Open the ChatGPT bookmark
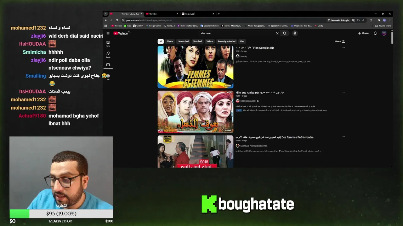The width and height of the screenshot is (403, 226). pos(138,26)
